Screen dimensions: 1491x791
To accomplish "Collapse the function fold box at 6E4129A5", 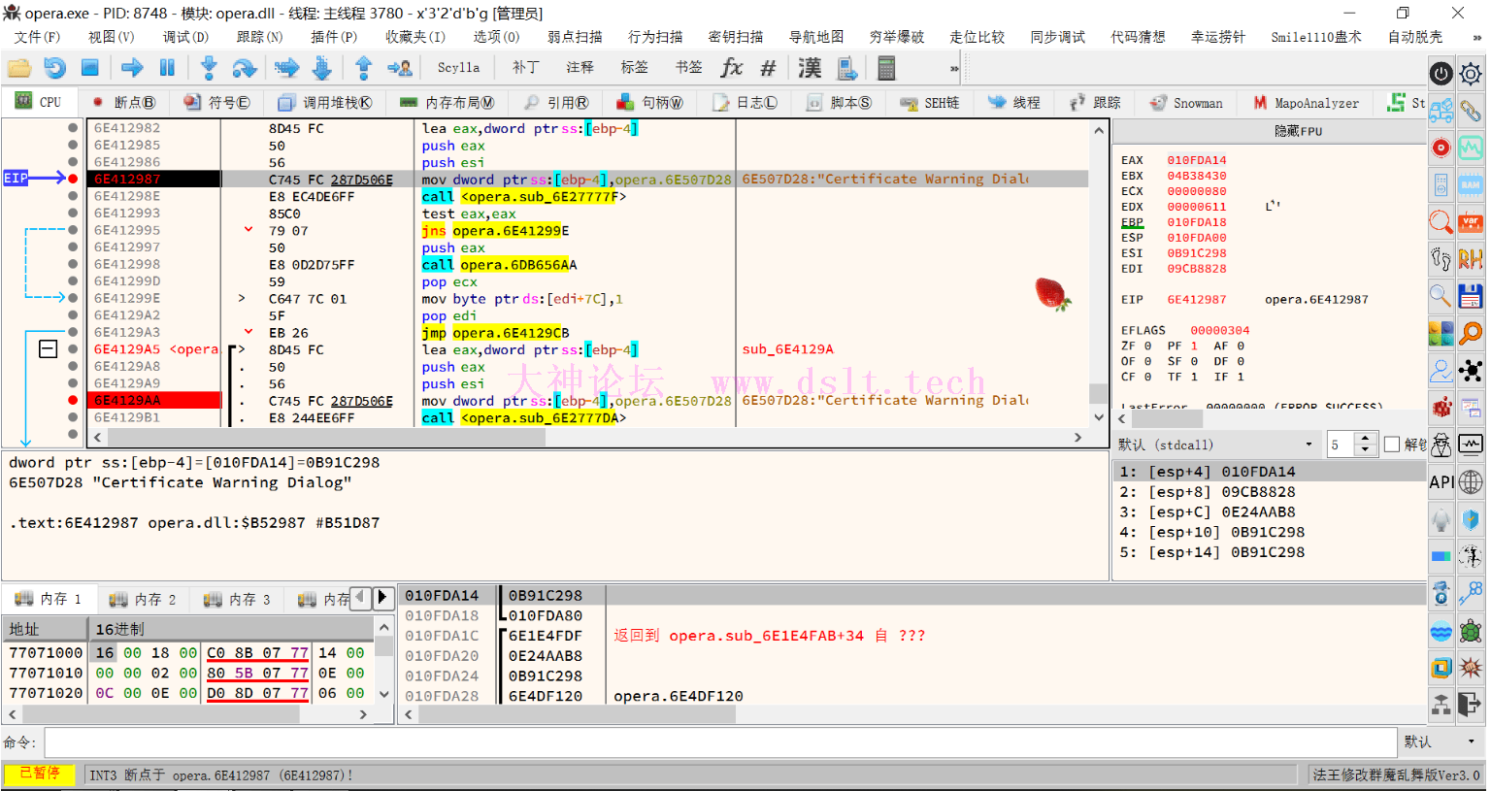I will click(48, 348).
